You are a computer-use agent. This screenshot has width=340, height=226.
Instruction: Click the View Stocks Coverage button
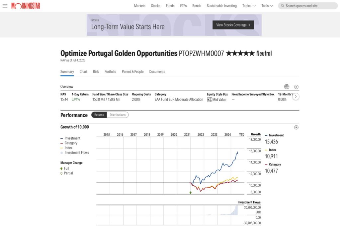pos(233,25)
